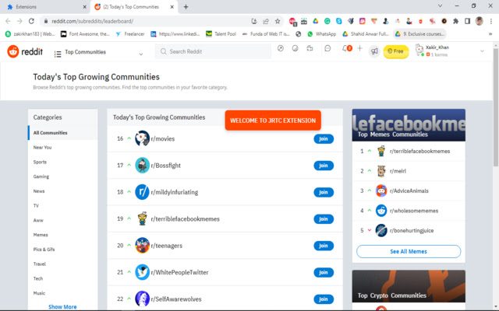Click the r/movies community avatar
The image size is (499, 311).
[142, 138]
